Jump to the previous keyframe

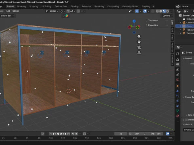pos(54,134)
